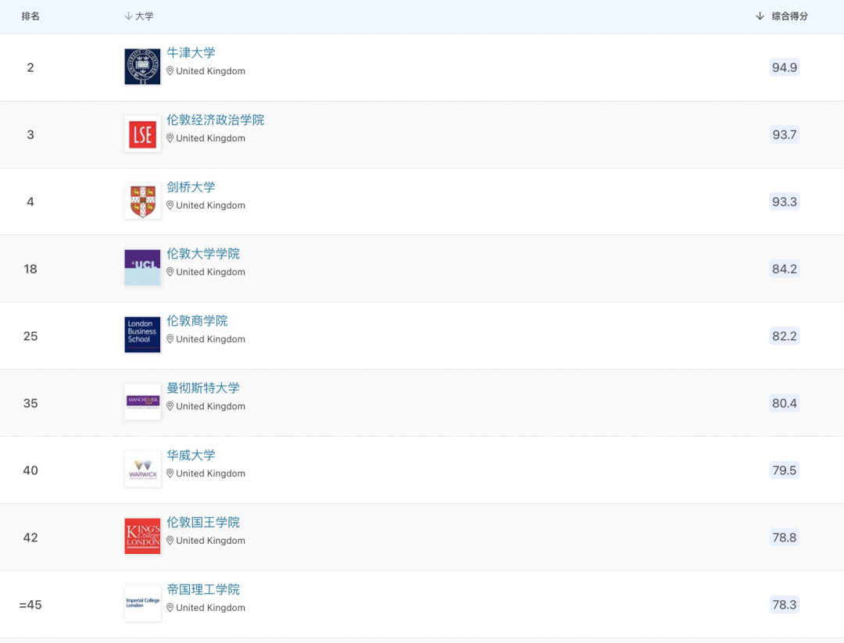Click location pin icon under 伦敦经济政治学院
The width and height of the screenshot is (844, 643).
170,138
